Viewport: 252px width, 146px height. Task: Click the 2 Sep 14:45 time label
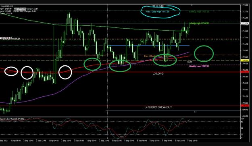[x=54, y=141]
